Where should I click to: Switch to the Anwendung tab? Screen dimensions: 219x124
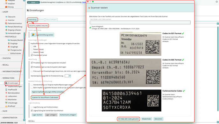32,20
